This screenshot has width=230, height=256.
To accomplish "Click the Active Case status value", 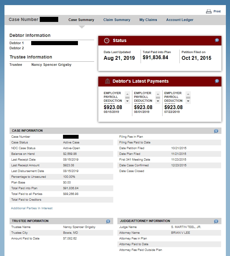I will (71, 142).
